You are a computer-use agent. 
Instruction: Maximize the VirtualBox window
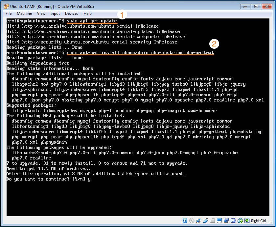pyautogui.click(x=256, y=7)
